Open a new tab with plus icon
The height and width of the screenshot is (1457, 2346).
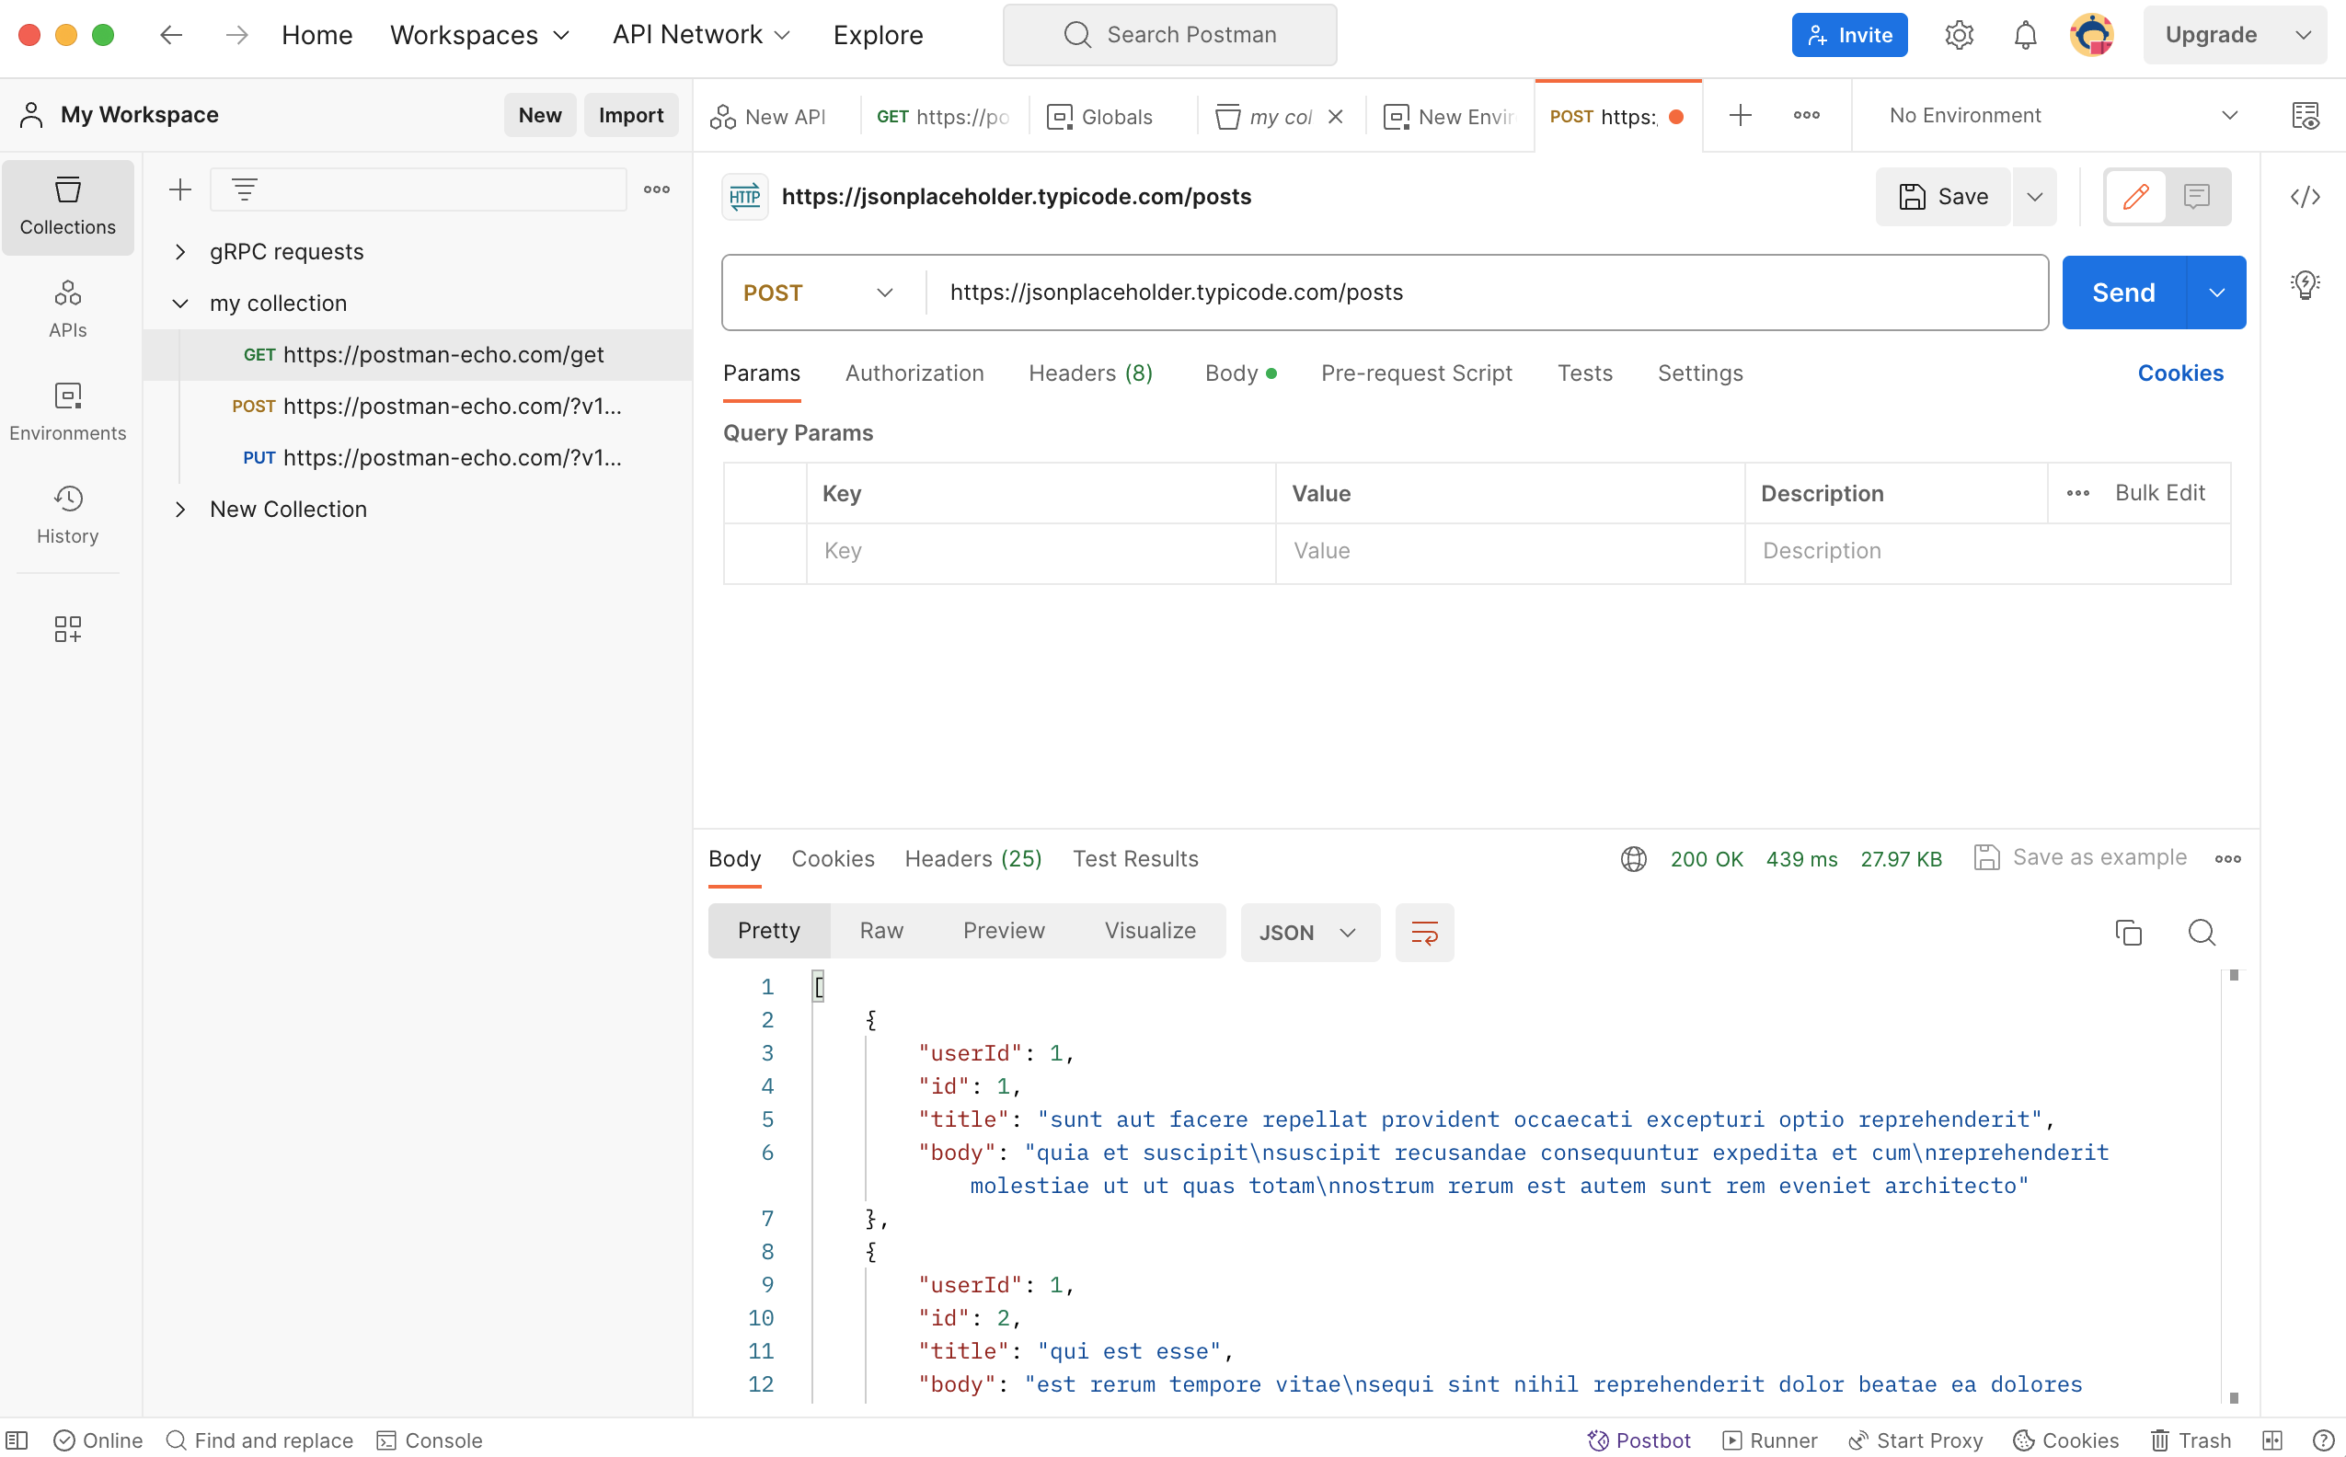(1740, 116)
